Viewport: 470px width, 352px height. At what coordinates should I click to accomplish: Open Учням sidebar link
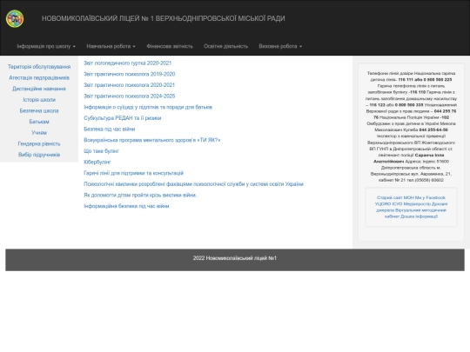tap(39, 133)
